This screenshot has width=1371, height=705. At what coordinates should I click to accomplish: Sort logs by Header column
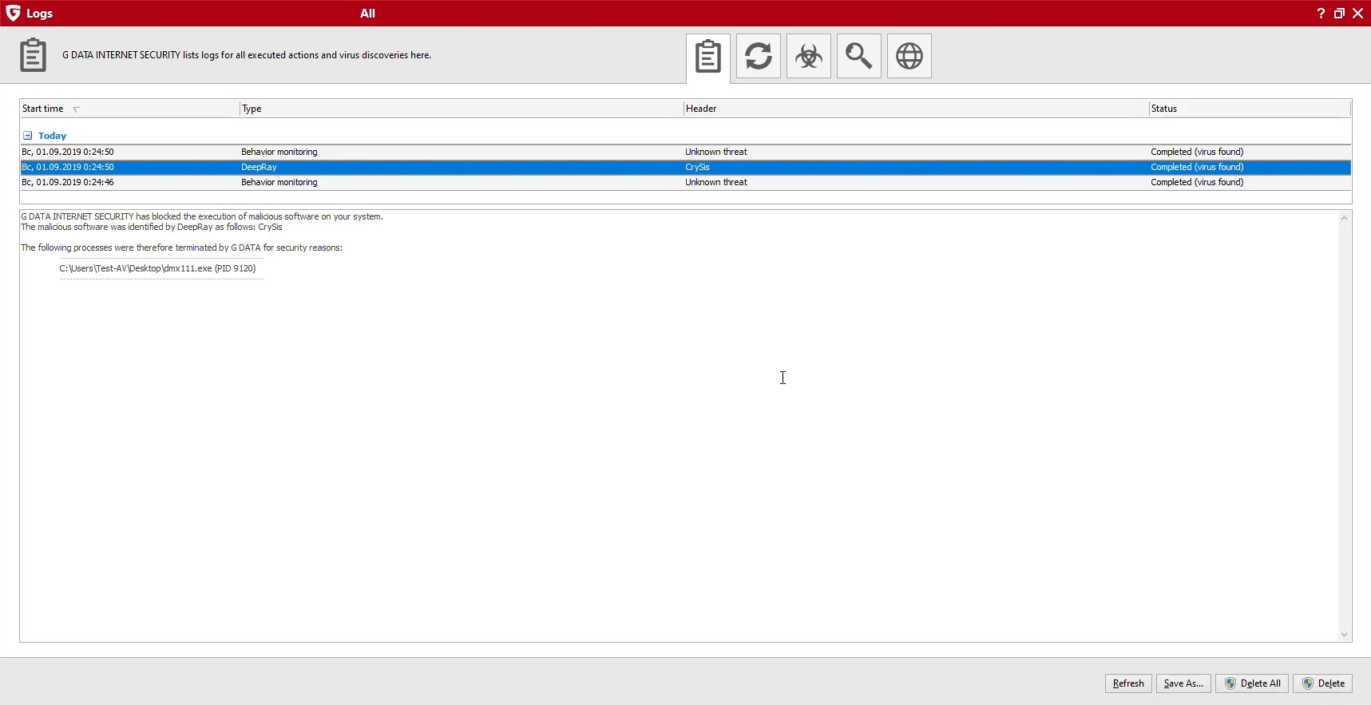click(x=916, y=109)
